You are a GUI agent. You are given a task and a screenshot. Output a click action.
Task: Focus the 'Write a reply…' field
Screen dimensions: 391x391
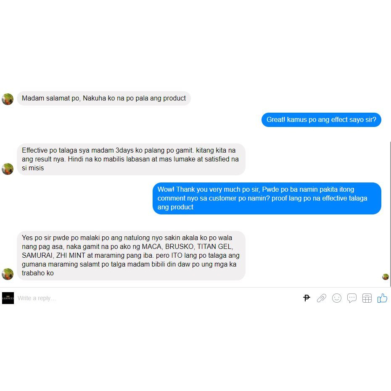[157, 298]
